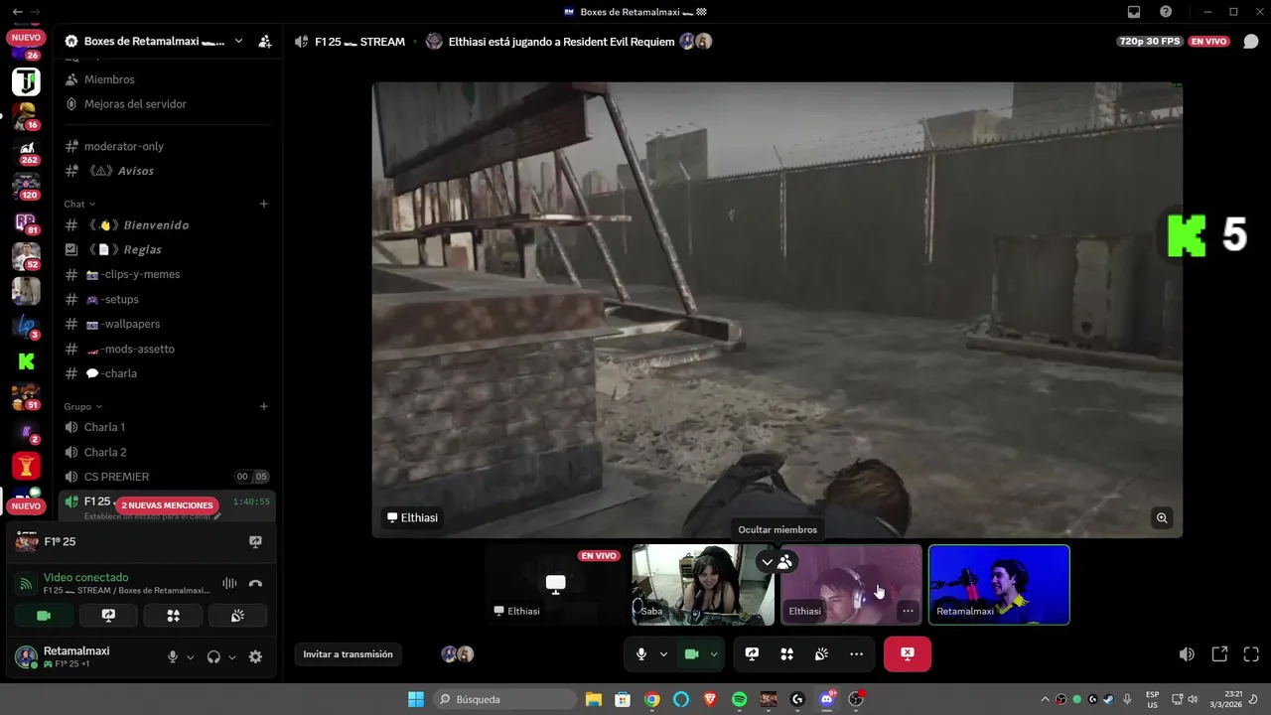Adjust stream volume speaker icon
1271x715 pixels.
coord(1187,654)
